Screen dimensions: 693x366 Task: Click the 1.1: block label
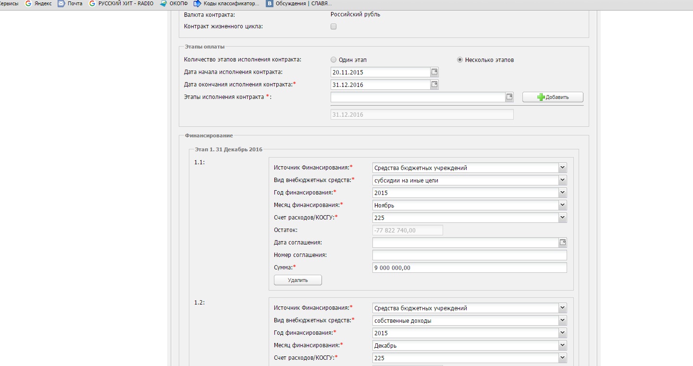199,162
